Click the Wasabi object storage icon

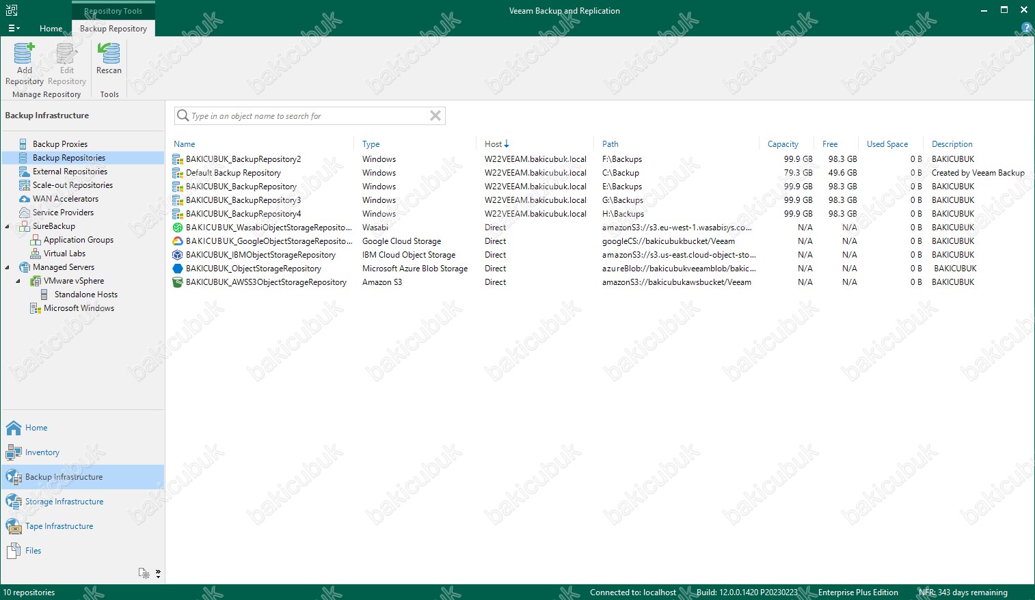[178, 228]
